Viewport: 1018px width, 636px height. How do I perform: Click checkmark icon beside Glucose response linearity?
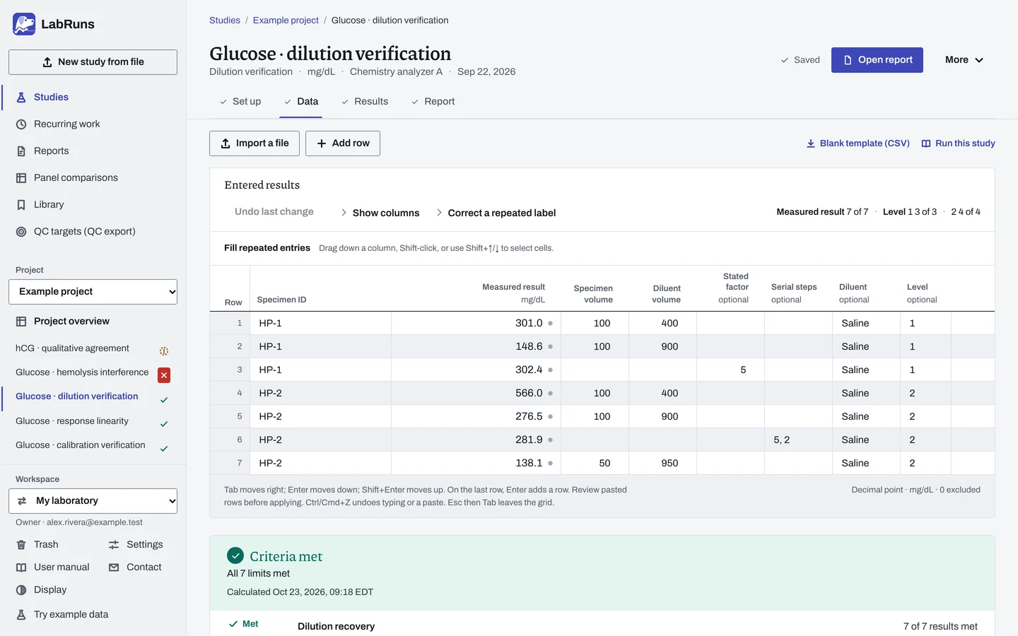tap(164, 424)
